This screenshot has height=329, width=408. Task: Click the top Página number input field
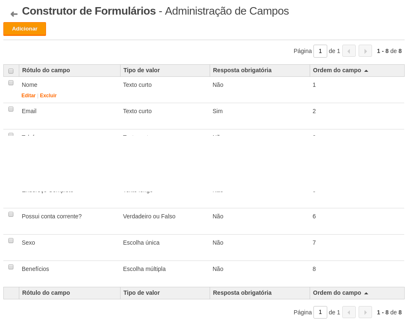320,51
